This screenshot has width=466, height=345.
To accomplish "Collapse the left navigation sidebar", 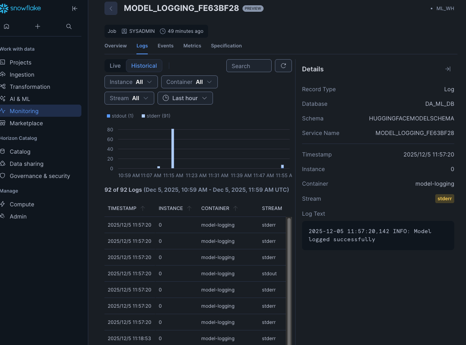I will [x=74, y=9].
